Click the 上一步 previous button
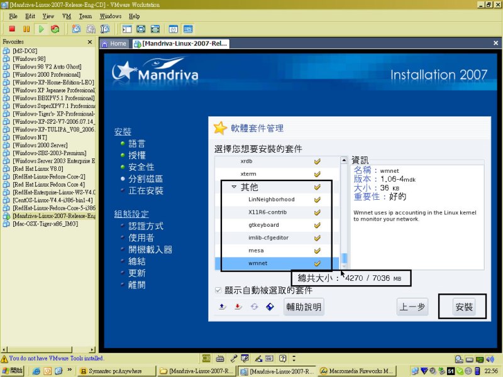This screenshot has height=377, width=503. coord(412,307)
